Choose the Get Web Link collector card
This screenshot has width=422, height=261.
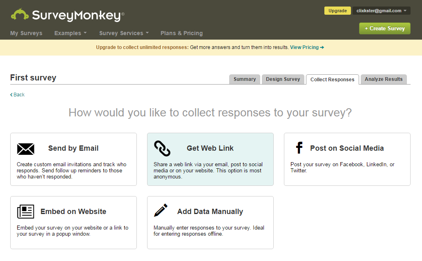[x=210, y=159]
